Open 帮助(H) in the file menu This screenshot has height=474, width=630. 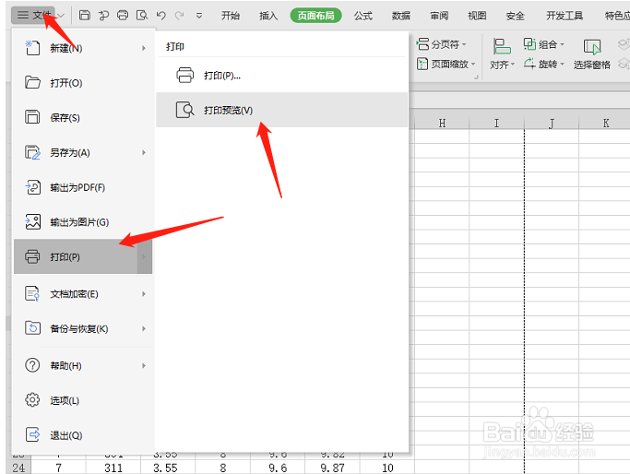coord(83,365)
